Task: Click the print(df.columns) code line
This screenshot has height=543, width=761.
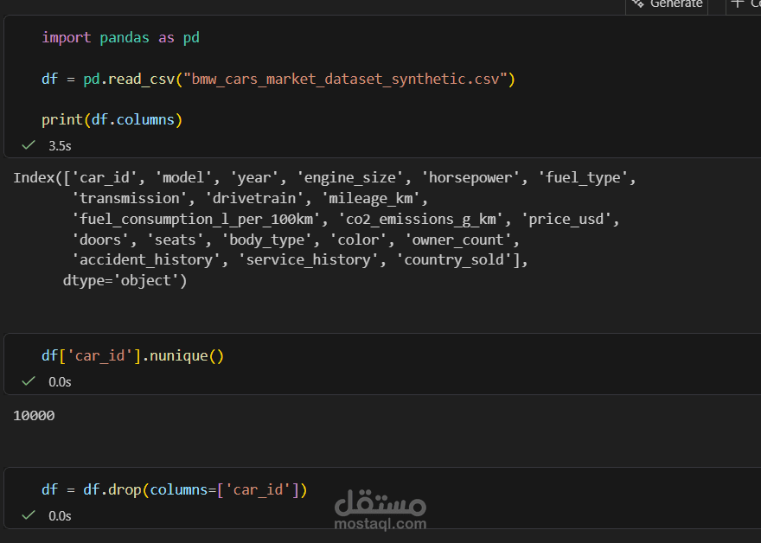Action: [x=112, y=119]
